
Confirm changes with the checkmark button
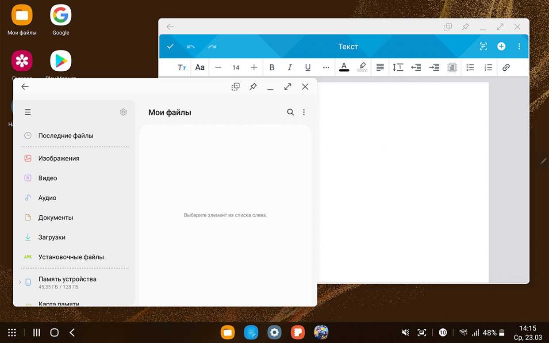[x=170, y=46]
